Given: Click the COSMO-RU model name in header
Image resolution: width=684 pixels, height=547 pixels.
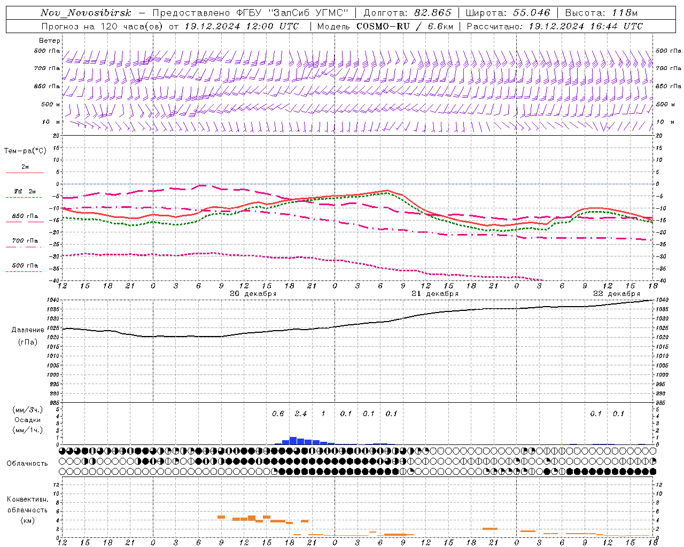Looking at the screenshot, I should point(383,26).
